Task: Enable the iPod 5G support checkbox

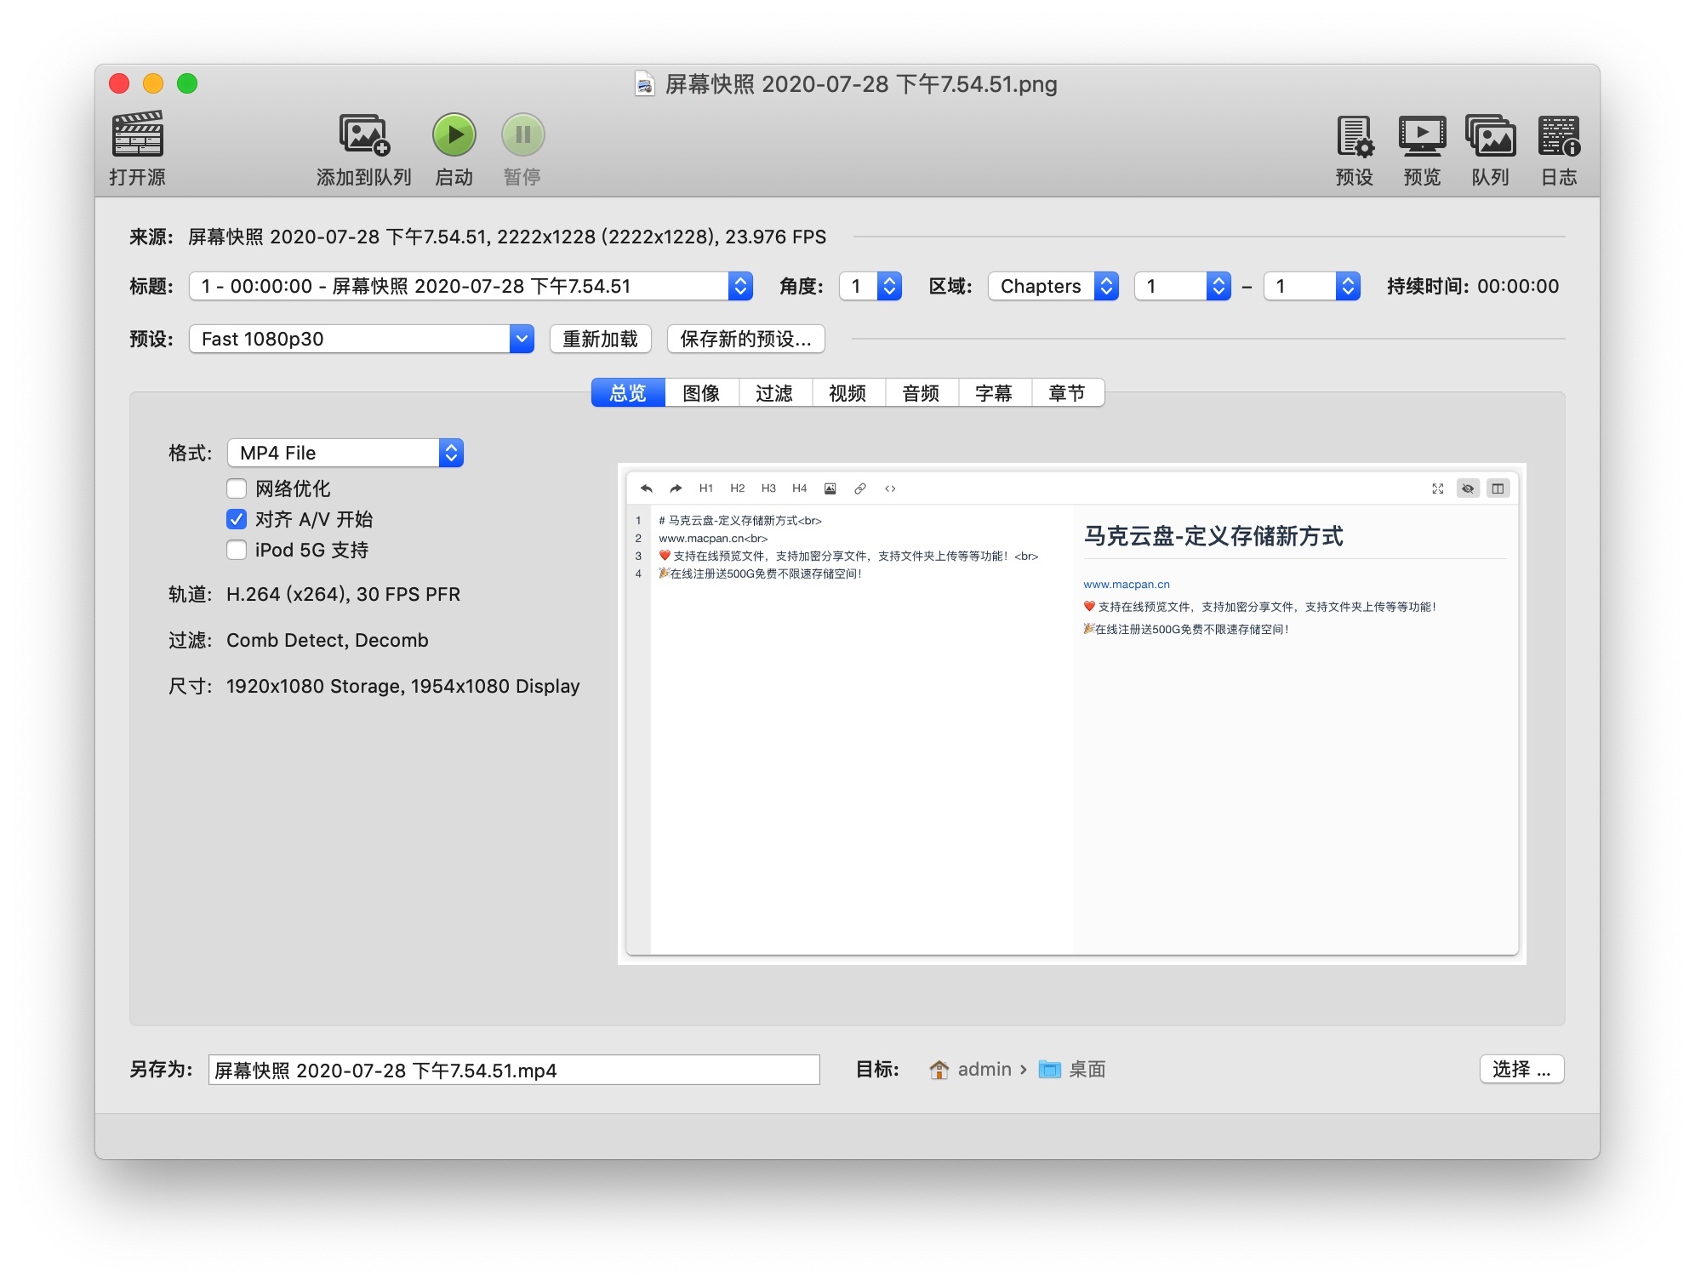Action: [237, 550]
